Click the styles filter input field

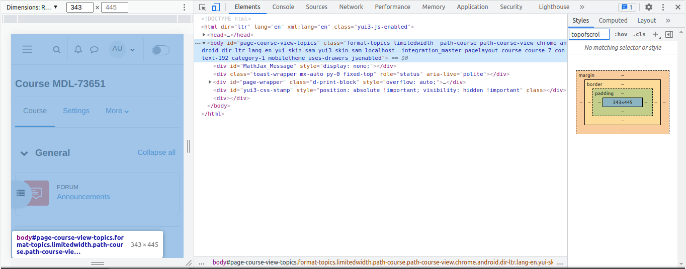(x=589, y=34)
